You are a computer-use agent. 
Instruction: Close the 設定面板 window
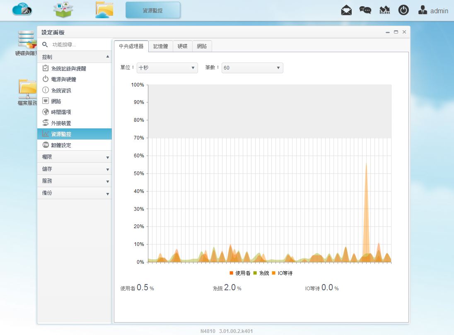point(404,32)
